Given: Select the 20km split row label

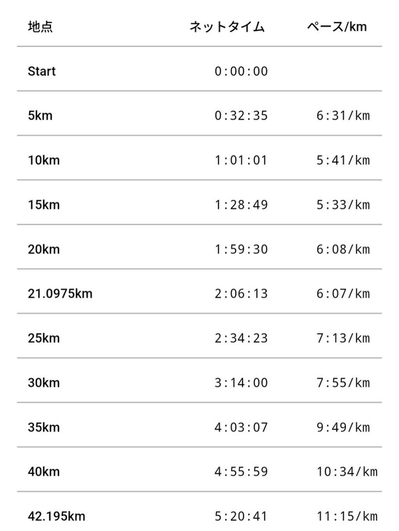Looking at the screenshot, I should (x=44, y=249).
